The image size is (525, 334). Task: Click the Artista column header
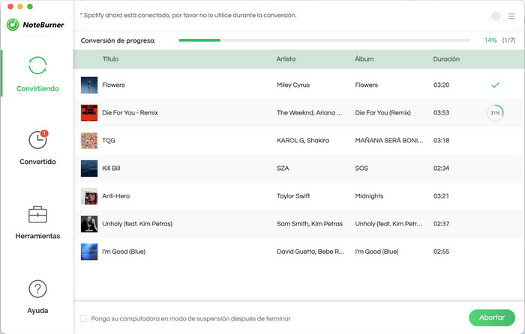[286, 59]
